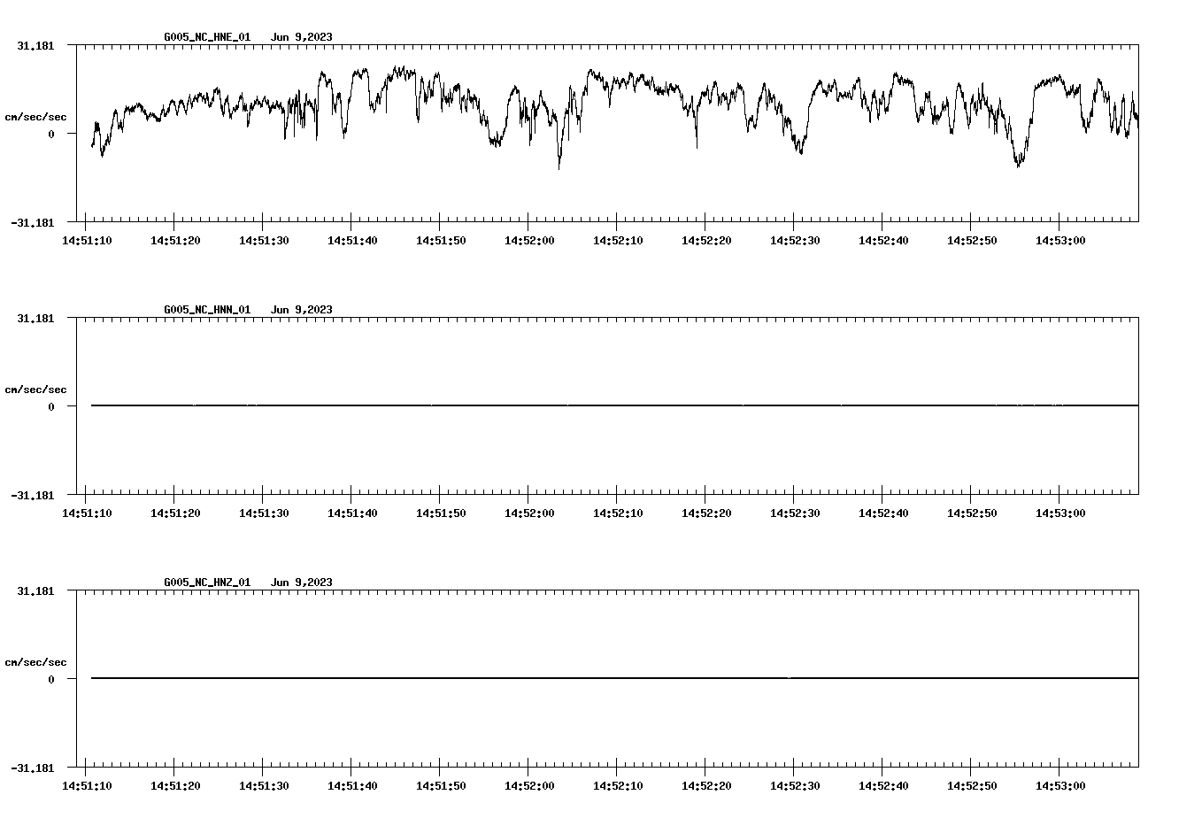
Task: Click the Jun 9,2023 date on middle plot
Action: pos(303,310)
